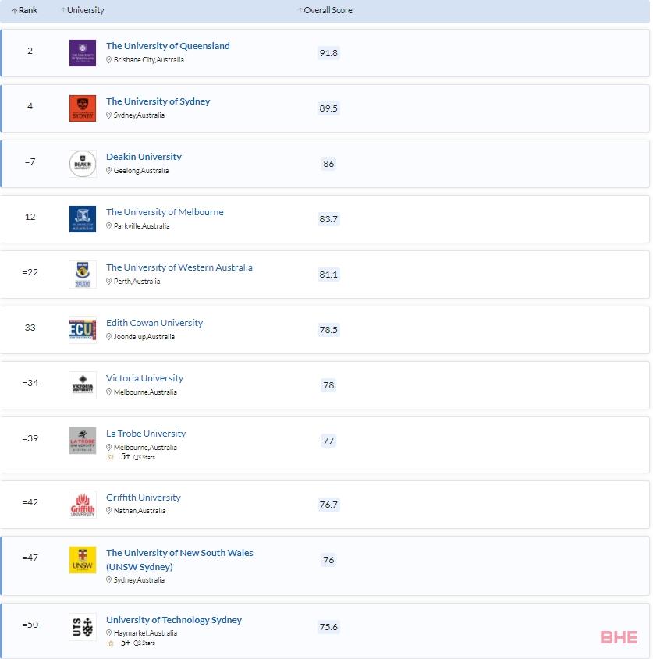Click location pin next to Parkville,Australia
The height and width of the screenshot is (659, 653).
coord(108,226)
